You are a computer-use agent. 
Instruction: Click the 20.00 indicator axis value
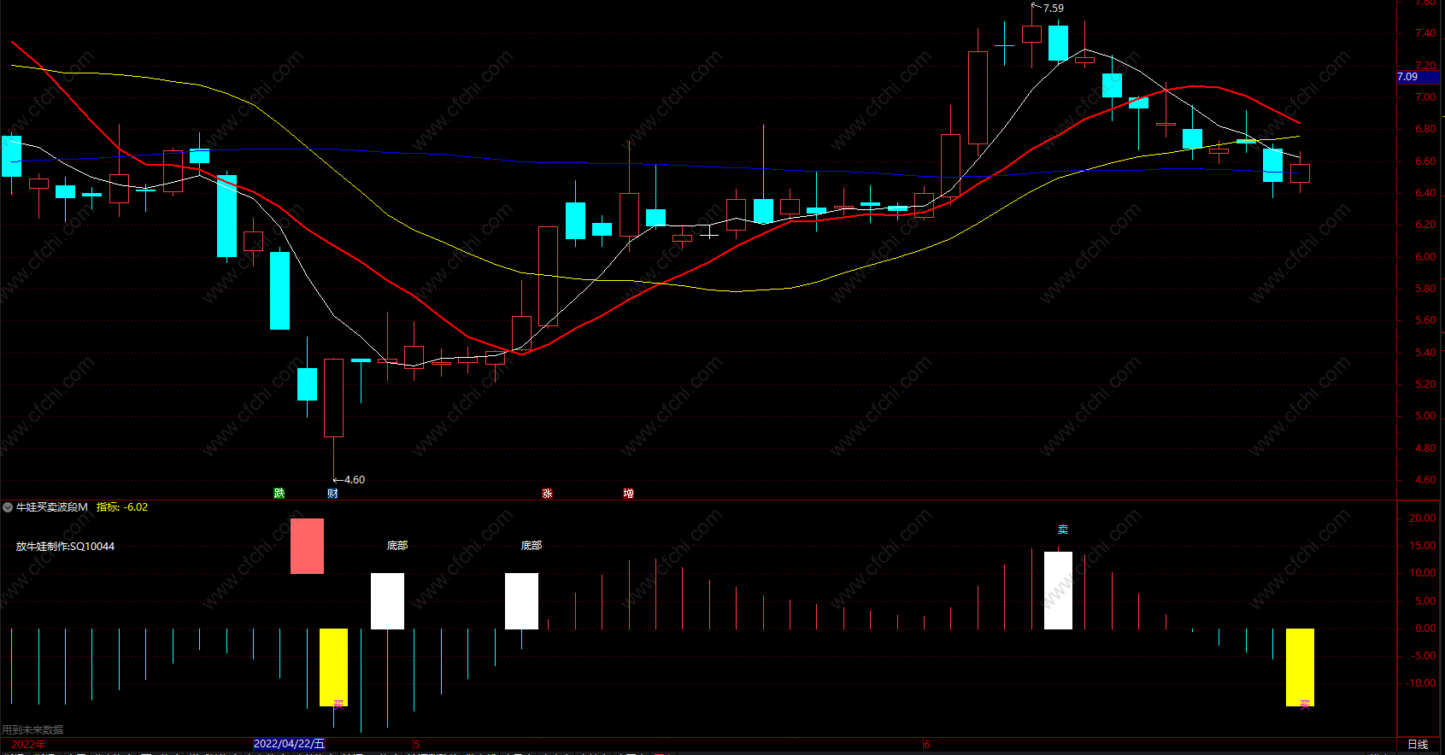pos(1423,518)
